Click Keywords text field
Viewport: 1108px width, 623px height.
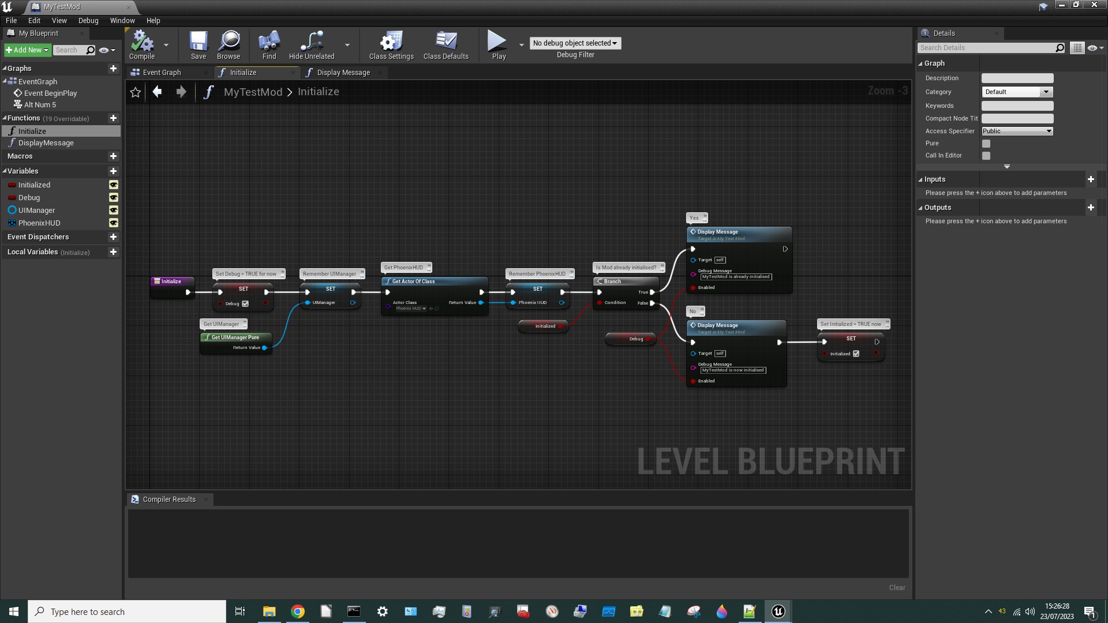click(x=1017, y=106)
